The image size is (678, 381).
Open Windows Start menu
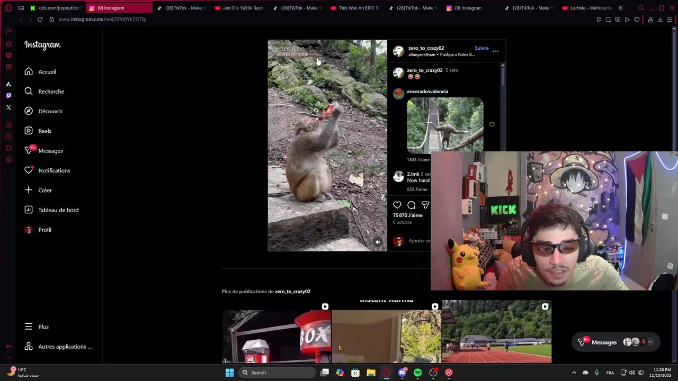(x=229, y=373)
